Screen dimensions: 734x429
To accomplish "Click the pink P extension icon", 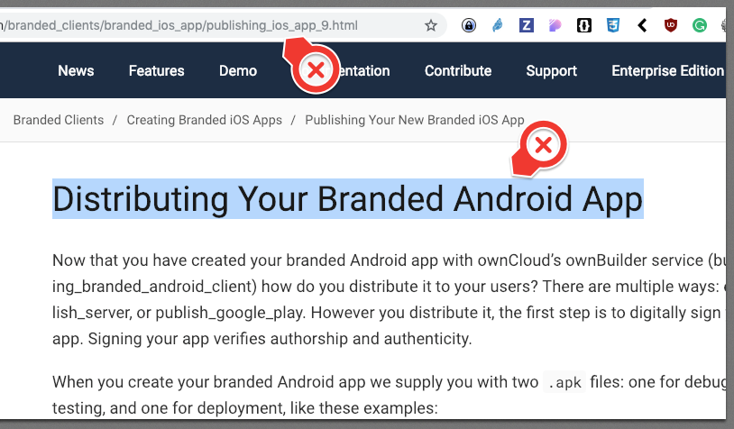I will tap(555, 25).
